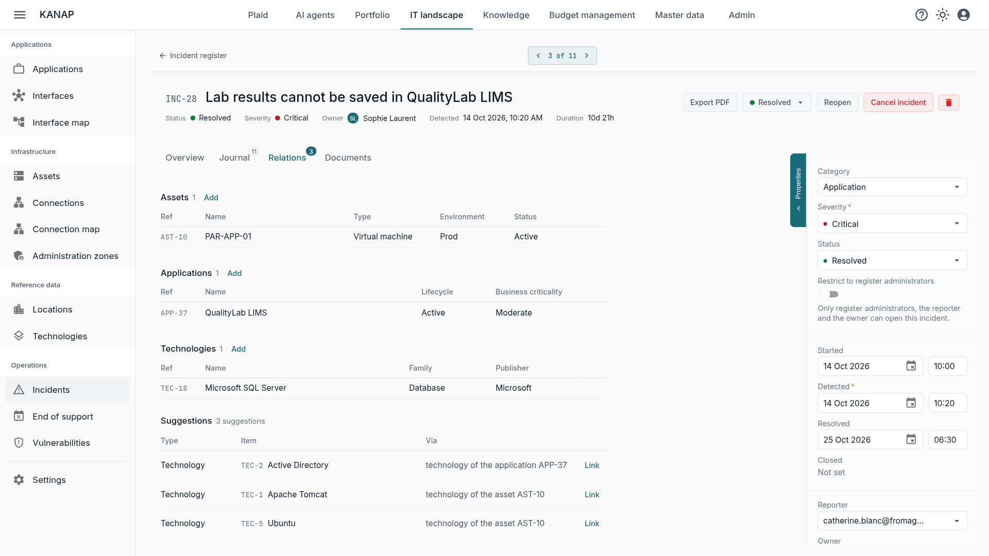Screen dimensions: 989x556
Task: Click the Started time field 10:00
Action: pyautogui.click(x=948, y=366)
